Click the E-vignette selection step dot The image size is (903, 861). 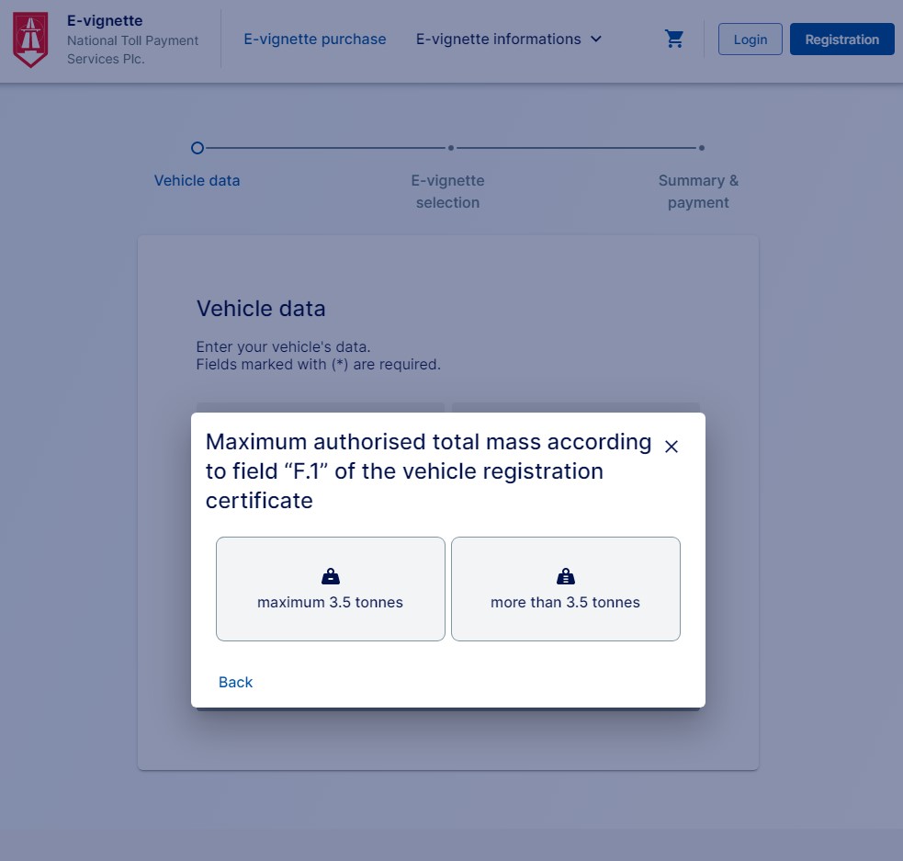450,148
